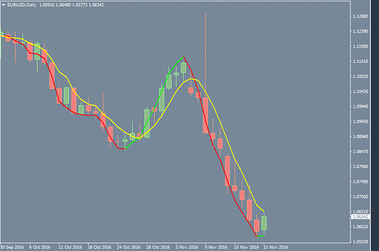Image resolution: width=379 pixels, height=251 pixels.
Task: Click price level 1.08470 on scale
Action: [360, 152]
